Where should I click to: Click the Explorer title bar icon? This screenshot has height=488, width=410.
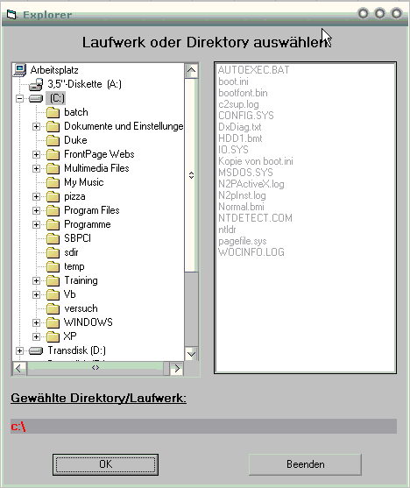(11, 14)
